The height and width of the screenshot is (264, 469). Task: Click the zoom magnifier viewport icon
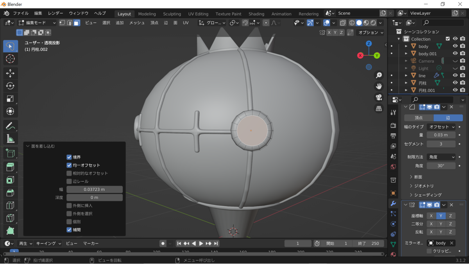pyautogui.click(x=379, y=75)
